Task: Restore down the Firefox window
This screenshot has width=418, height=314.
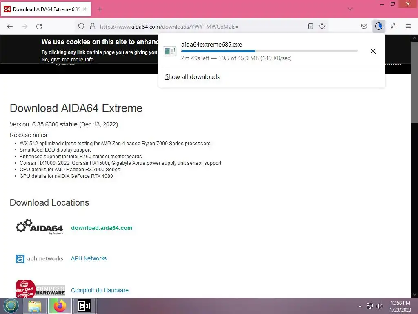Action: coord(392,4)
